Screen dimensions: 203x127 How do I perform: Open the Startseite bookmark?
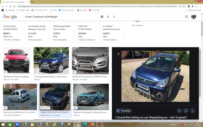[10, 10]
